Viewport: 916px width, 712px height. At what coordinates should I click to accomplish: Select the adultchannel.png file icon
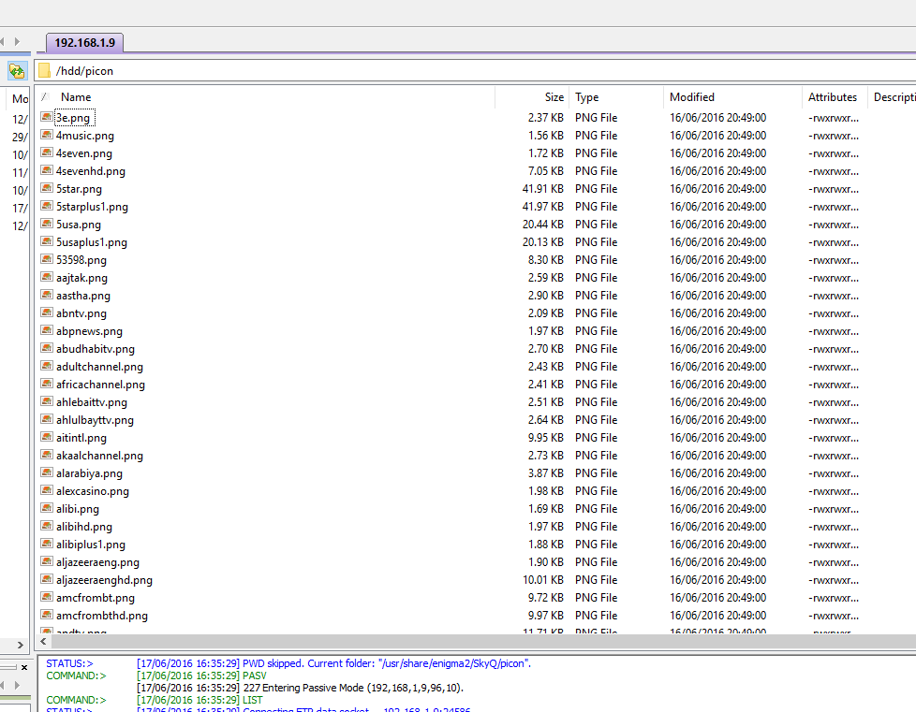(x=47, y=367)
